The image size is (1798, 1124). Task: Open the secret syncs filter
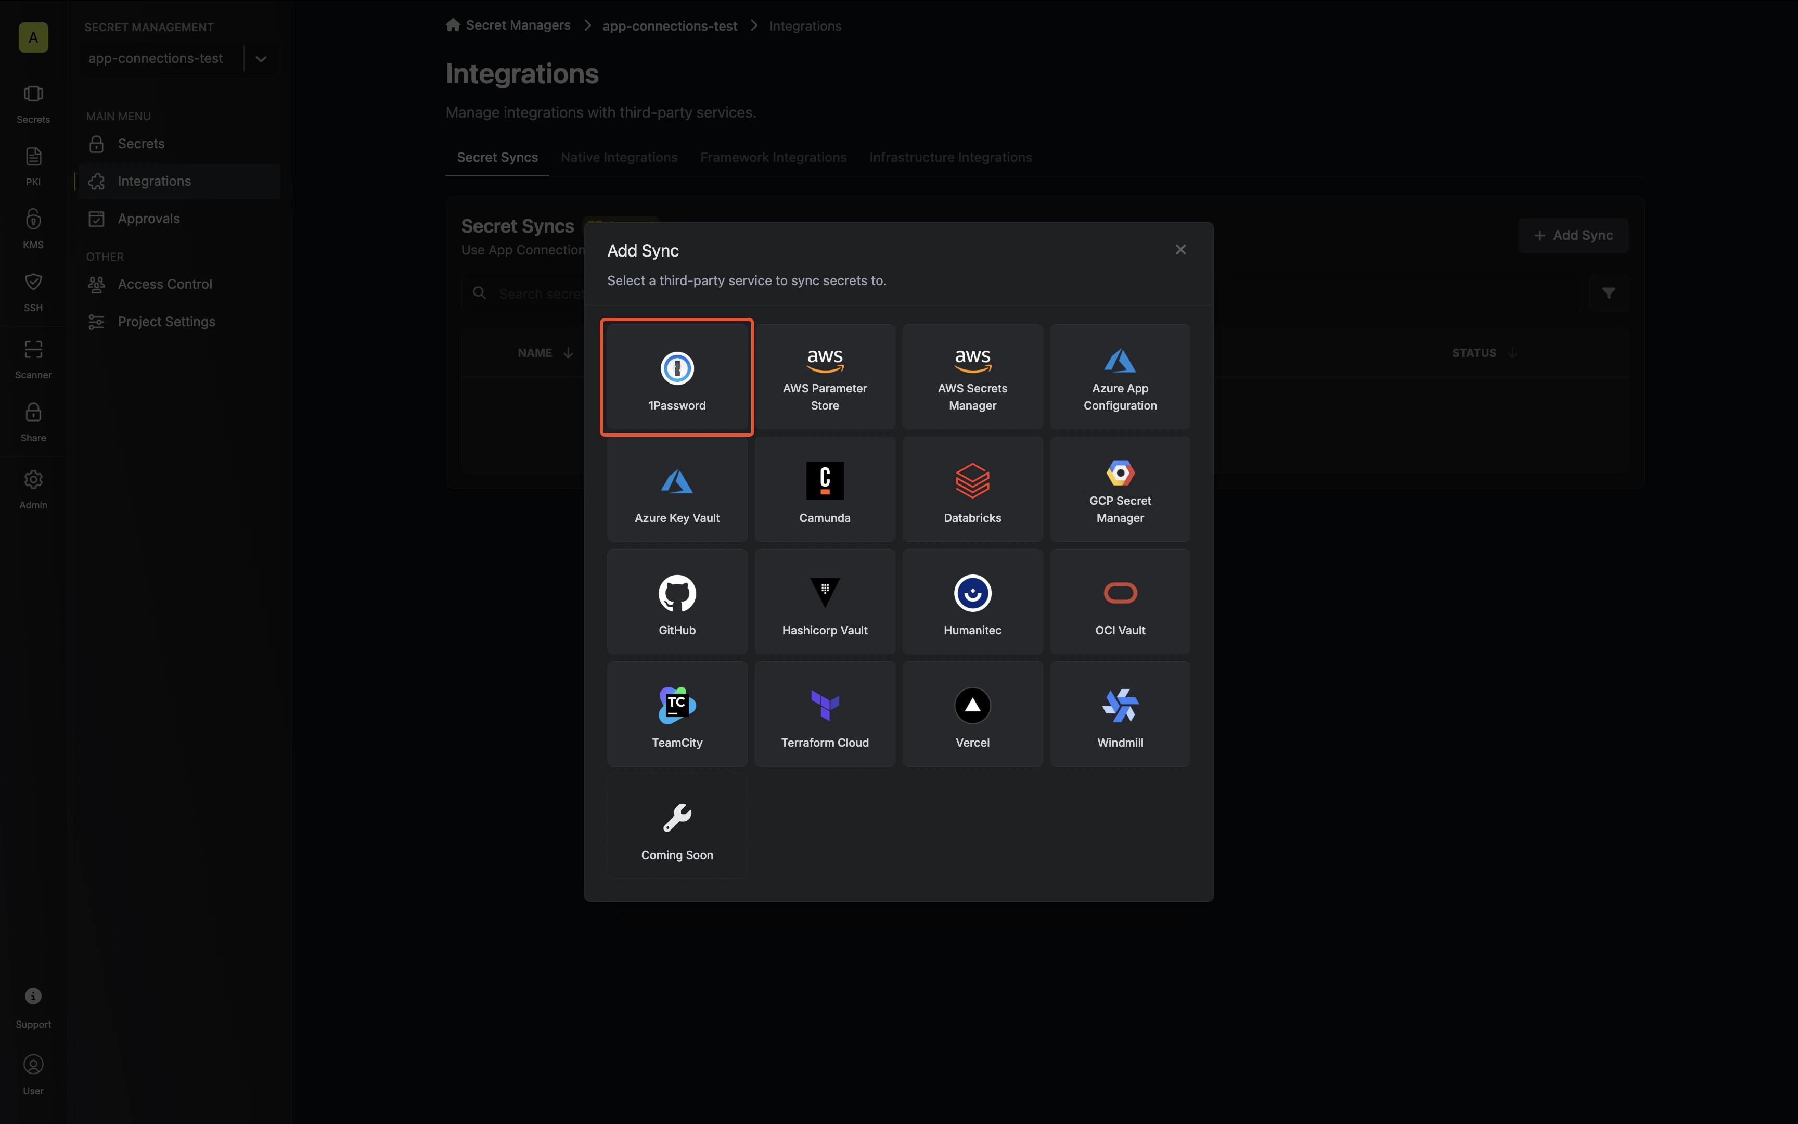[1609, 293]
